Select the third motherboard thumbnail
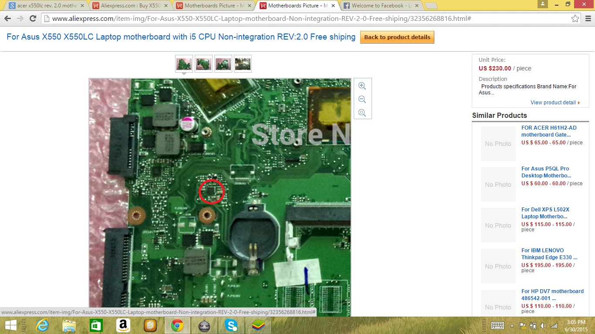The image size is (595, 334). 223,63
